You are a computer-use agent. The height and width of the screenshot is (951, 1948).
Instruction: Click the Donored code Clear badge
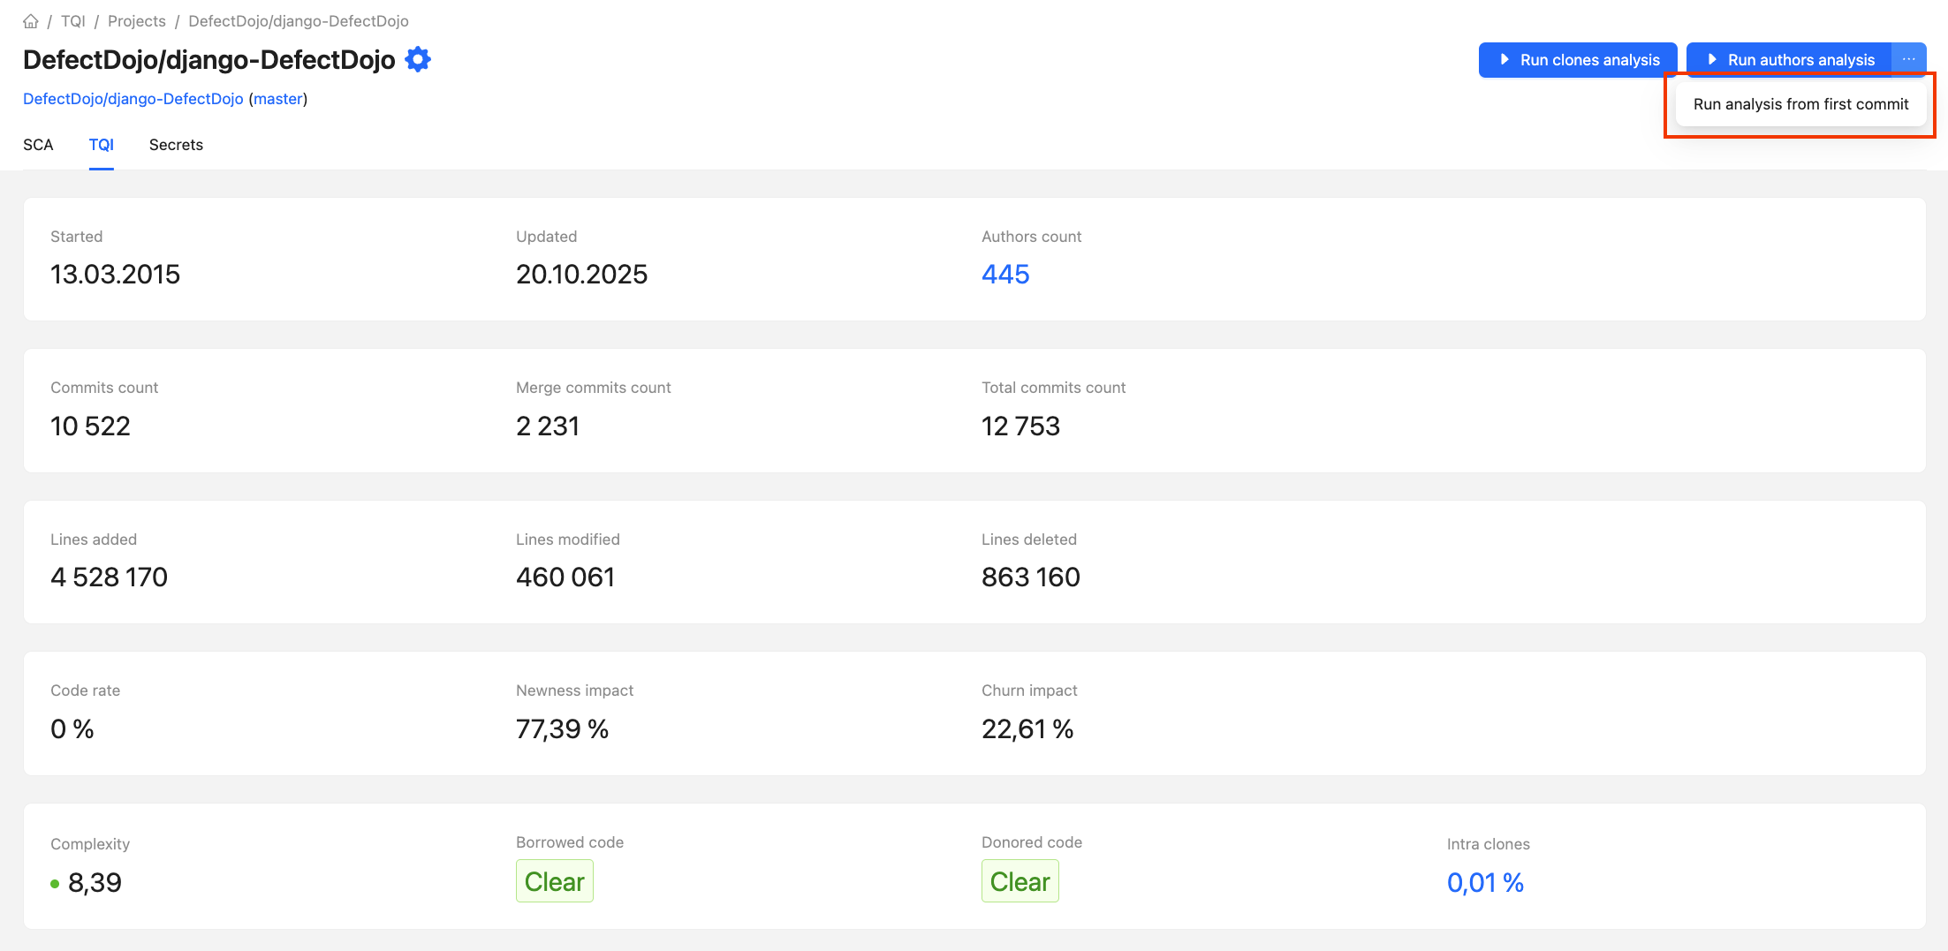(1019, 881)
